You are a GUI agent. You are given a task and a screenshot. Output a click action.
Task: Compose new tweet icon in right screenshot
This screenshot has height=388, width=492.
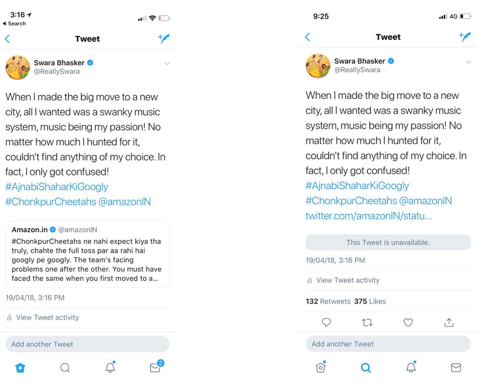[x=464, y=37]
